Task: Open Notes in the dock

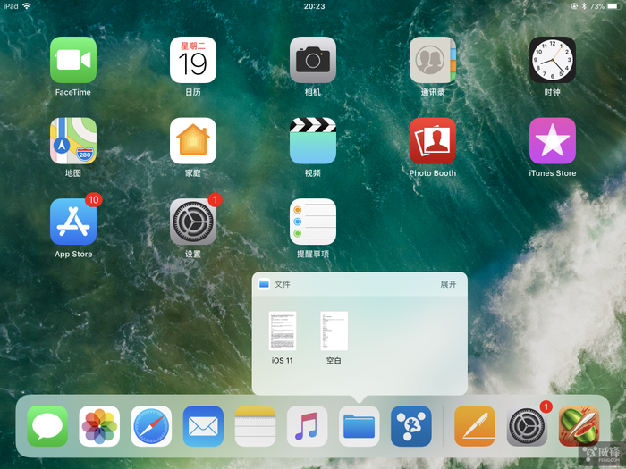Action: (255, 426)
